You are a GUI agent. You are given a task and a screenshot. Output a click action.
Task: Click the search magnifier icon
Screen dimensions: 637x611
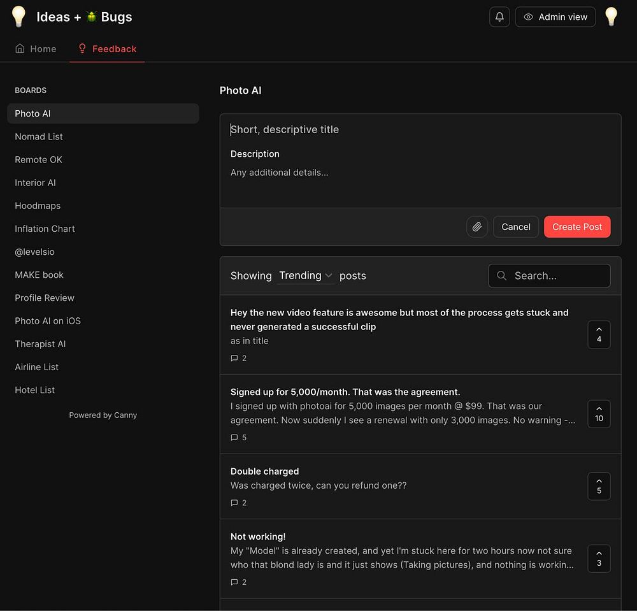pyautogui.click(x=502, y=275)
